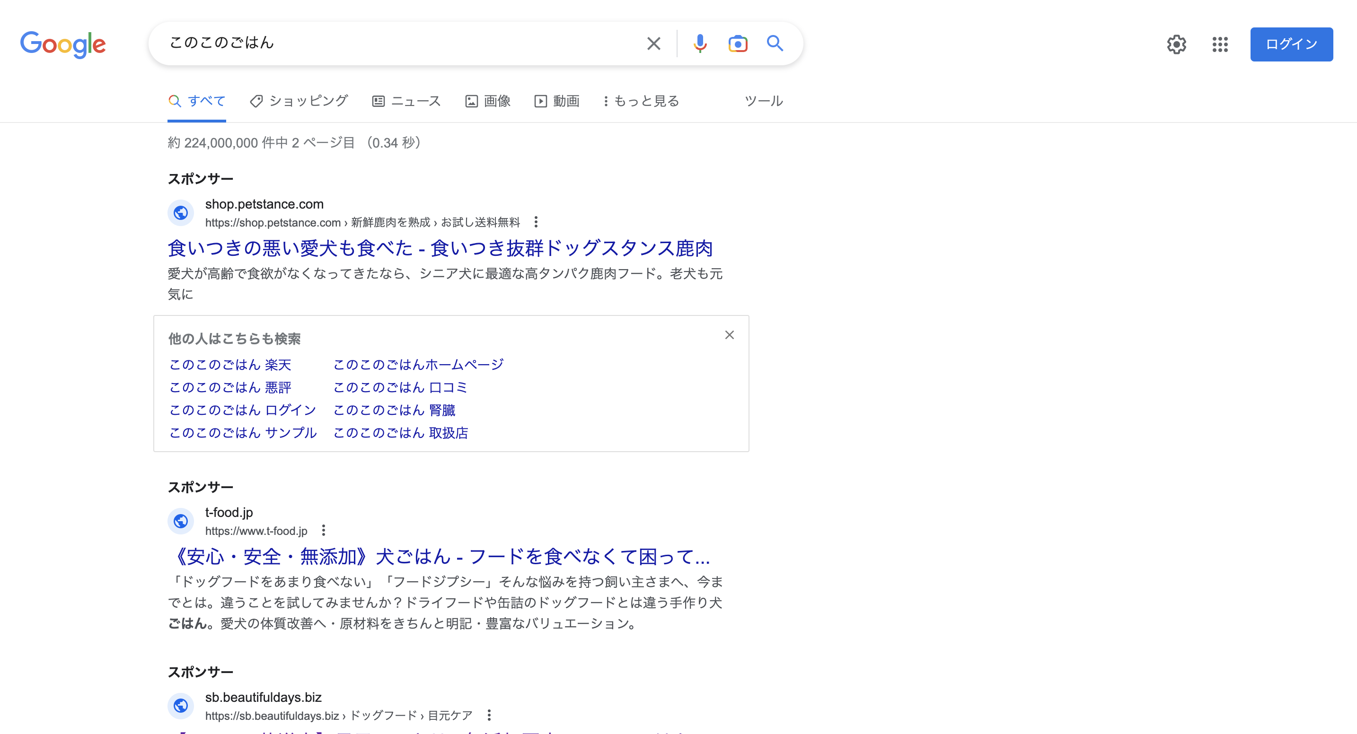Open the three-dot menu for sb.beautifuldays.biz ad

(x=489, y=715)
